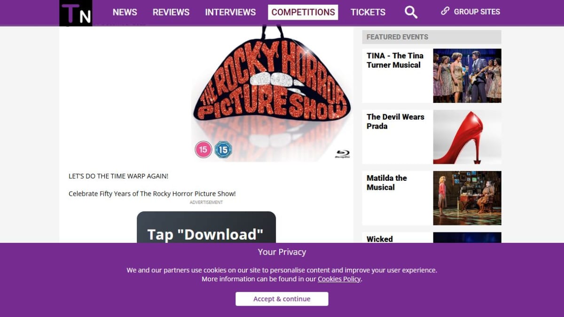Open the Cookies Policy link
The image size is (564, 317).
click(339, 279)
